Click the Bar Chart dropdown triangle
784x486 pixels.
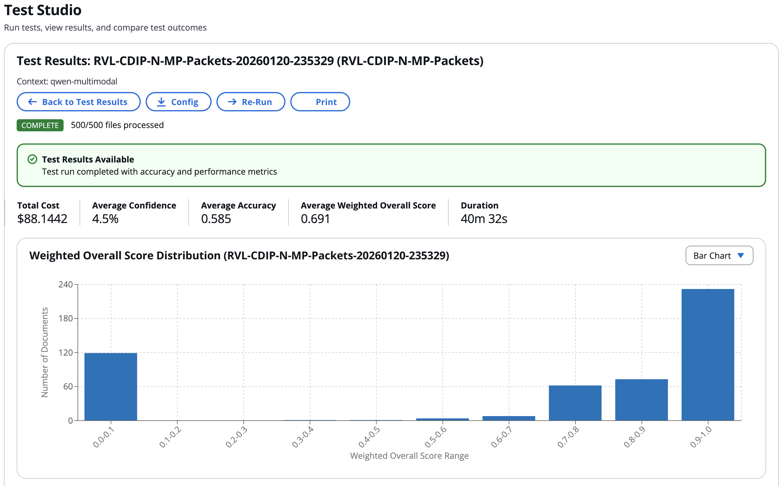click(x=741, y=255)
